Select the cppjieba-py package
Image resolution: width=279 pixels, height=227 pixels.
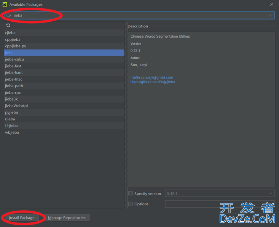pos(64,46)
